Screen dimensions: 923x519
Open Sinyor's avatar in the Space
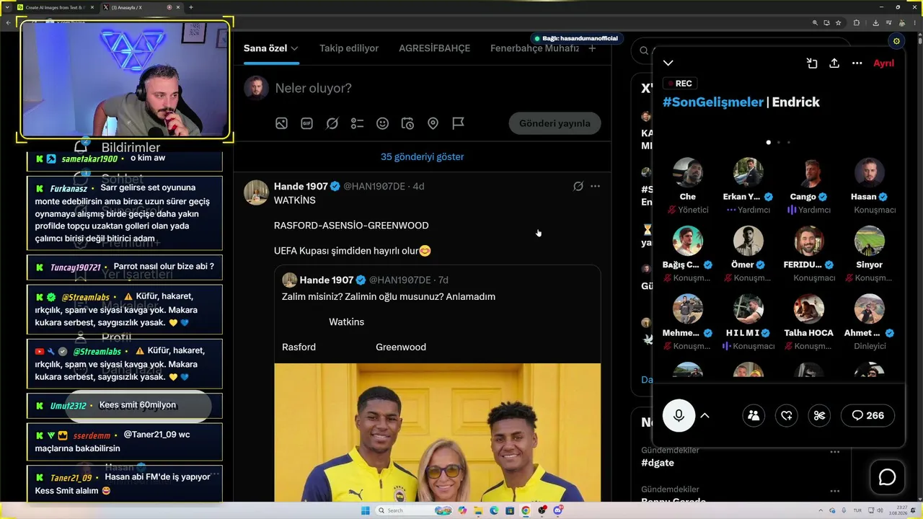coord(869,241)
